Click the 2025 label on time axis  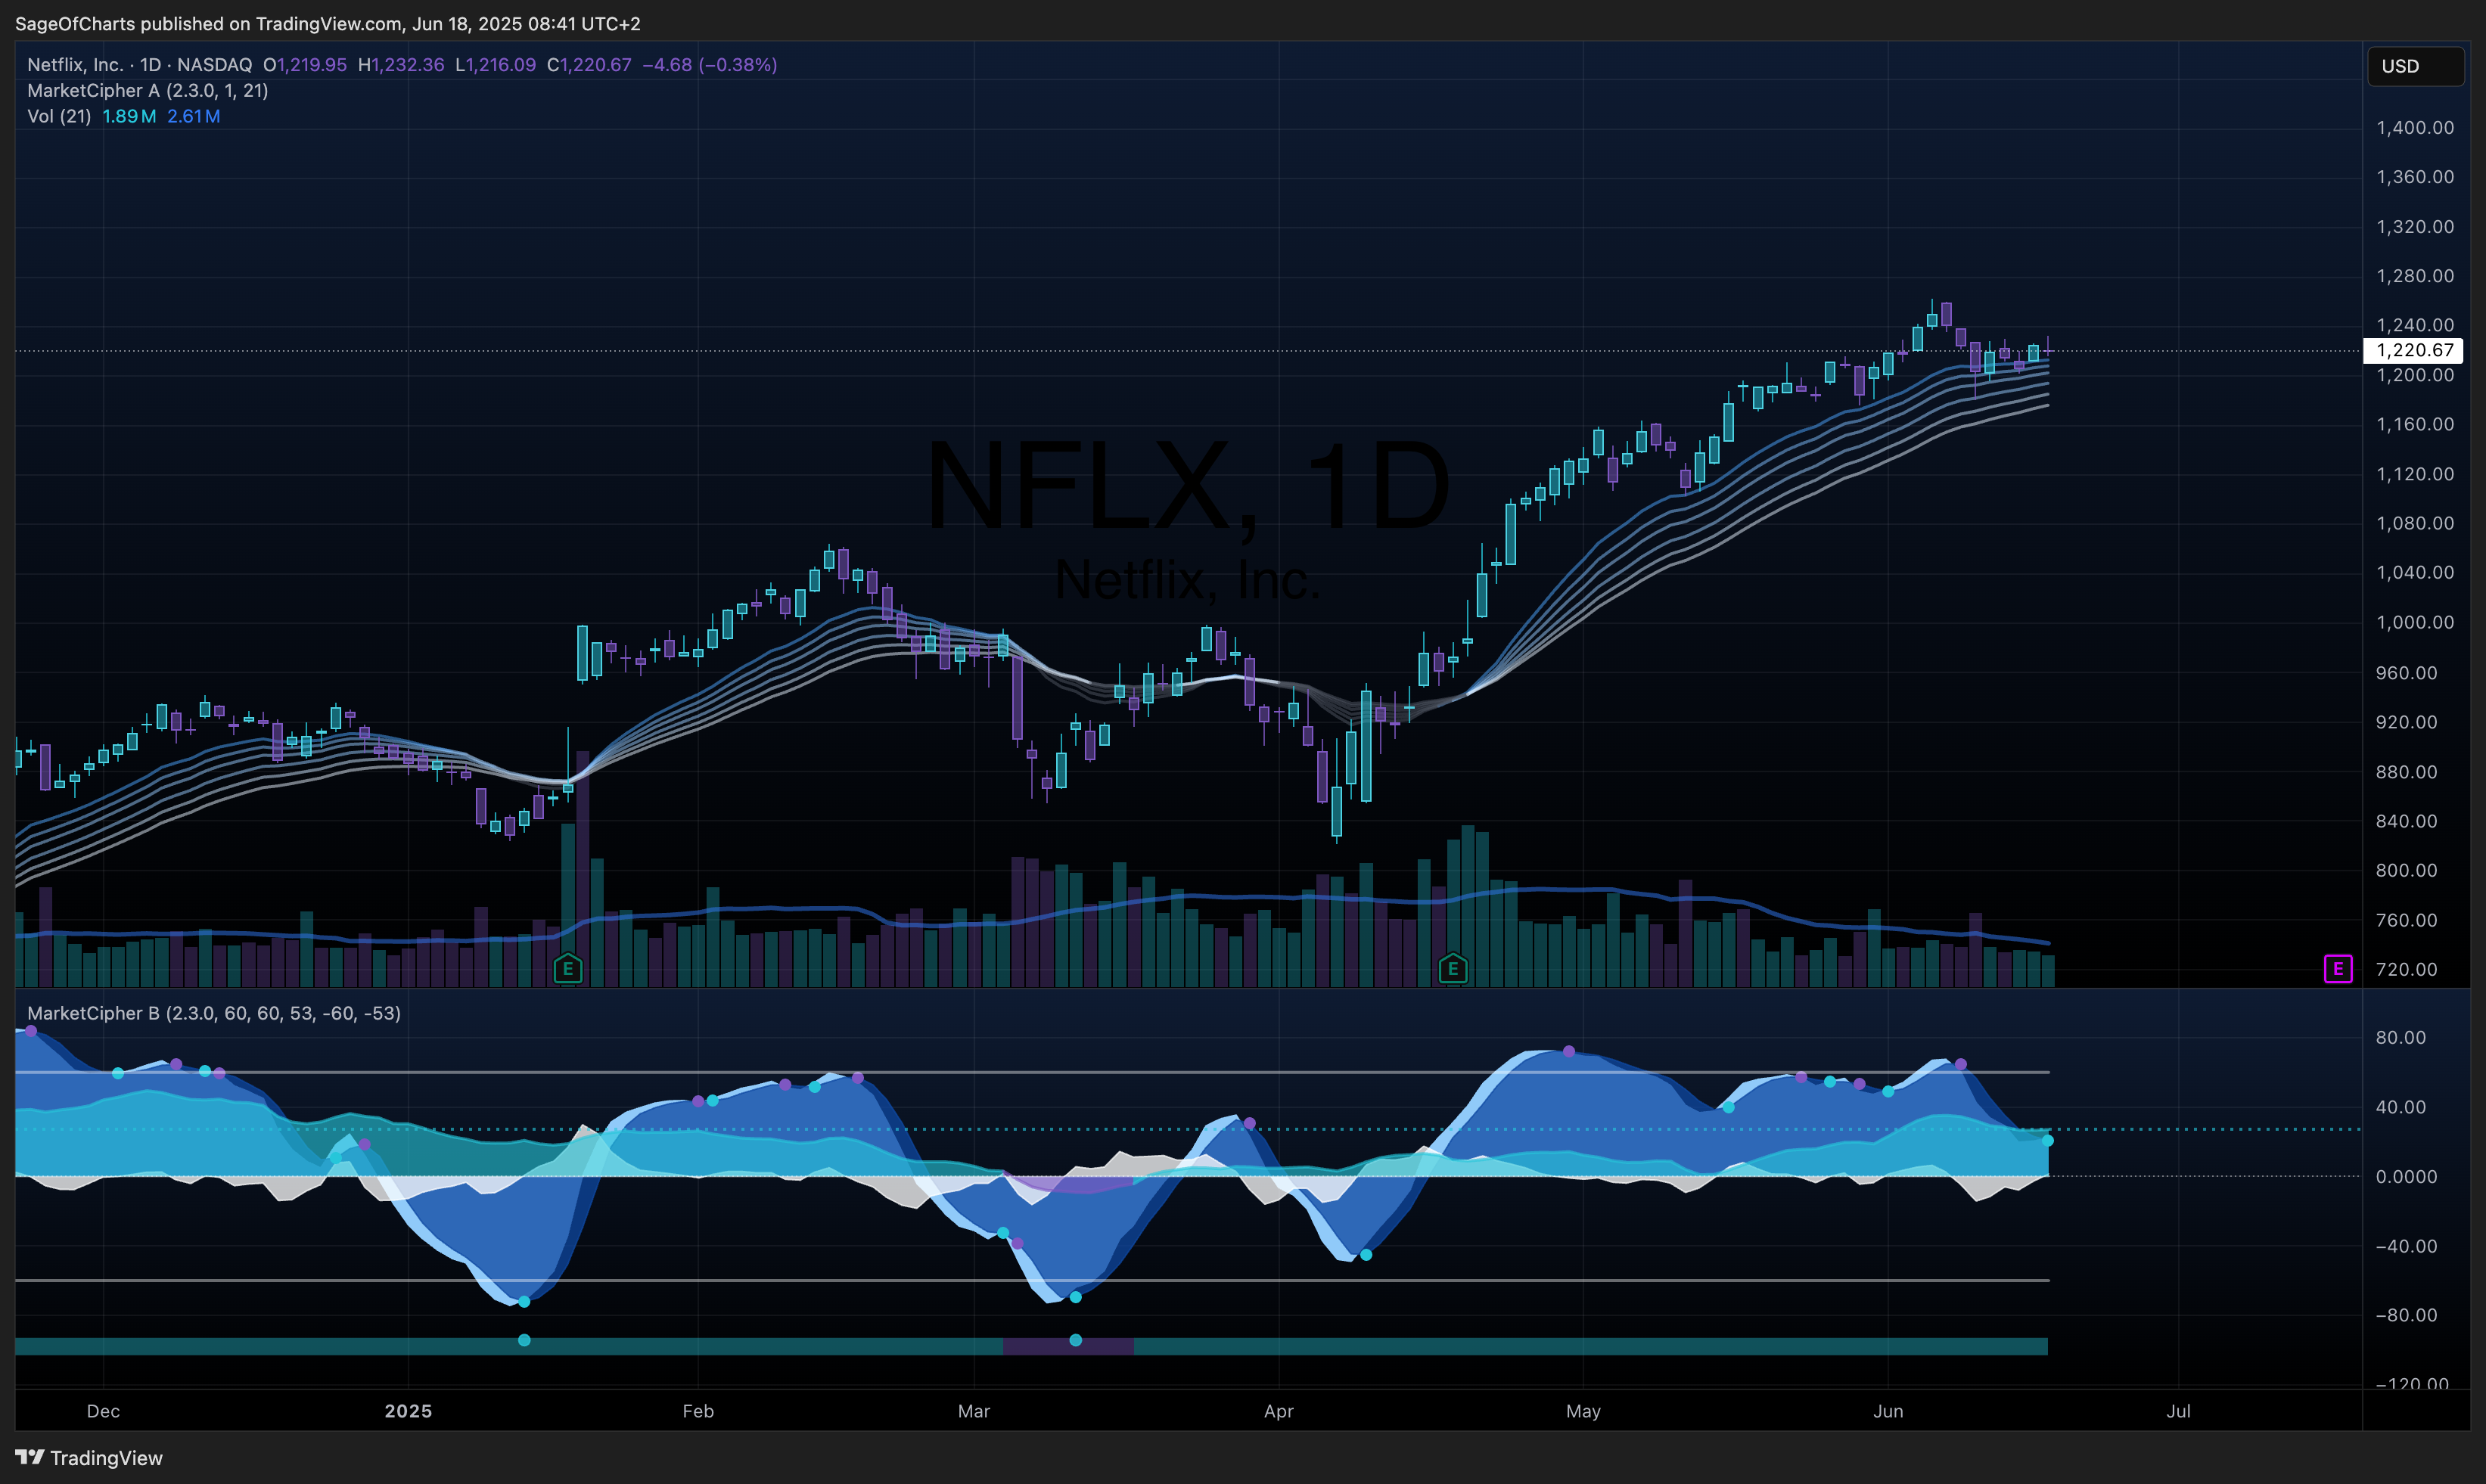pos(408,1411)
